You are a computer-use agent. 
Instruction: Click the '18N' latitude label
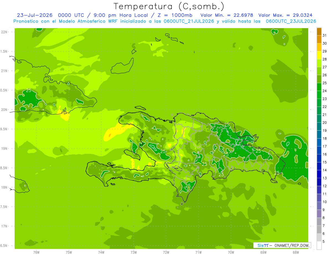tap(4, 187)
